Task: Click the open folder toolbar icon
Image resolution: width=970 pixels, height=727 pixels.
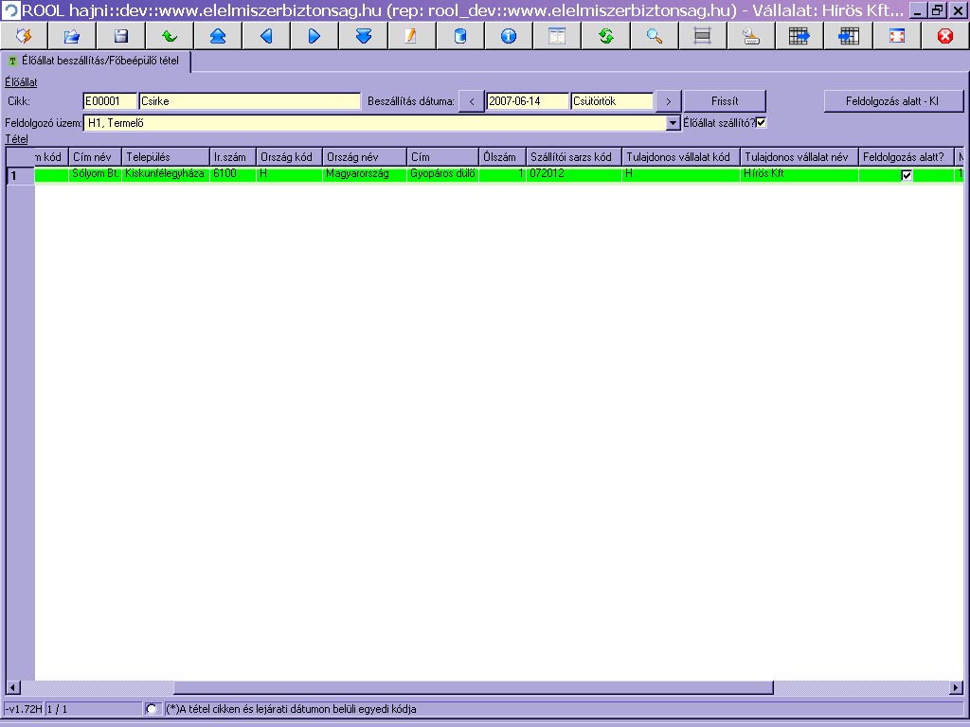Action: pyautogui.click(x=72, y=36)
